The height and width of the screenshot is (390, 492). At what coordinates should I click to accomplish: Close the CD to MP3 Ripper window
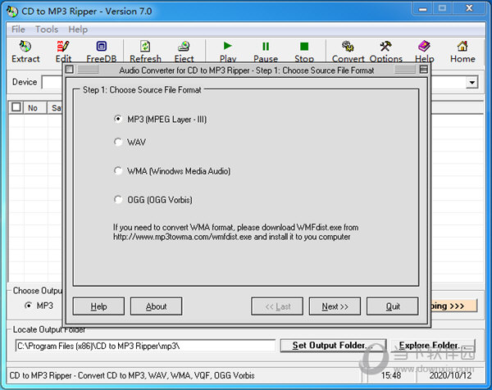pos(469,9)
